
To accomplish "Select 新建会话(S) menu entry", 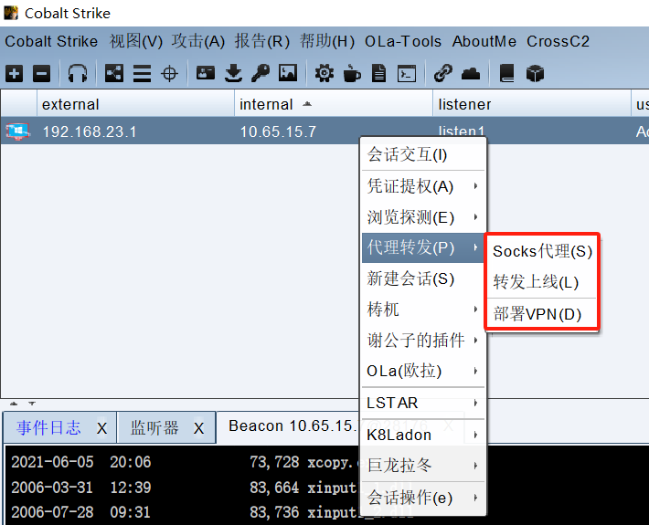I will click(423, 278).
